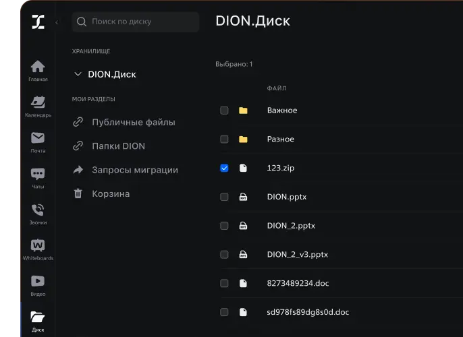Check the box for DION_2.pptx
The height and width of the screenshot is (337, 463).
coord(224,226)
